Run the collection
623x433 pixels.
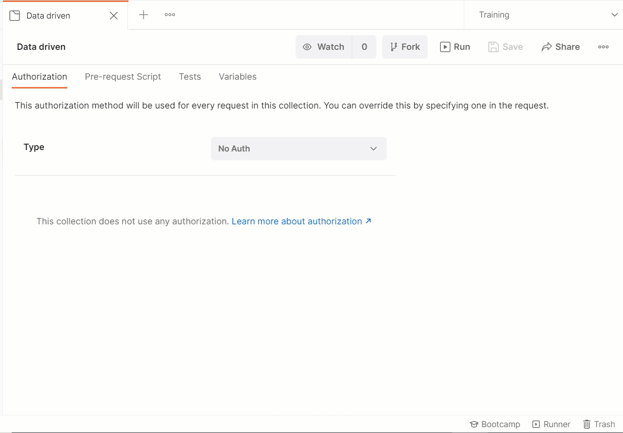[x=455, y=47]
